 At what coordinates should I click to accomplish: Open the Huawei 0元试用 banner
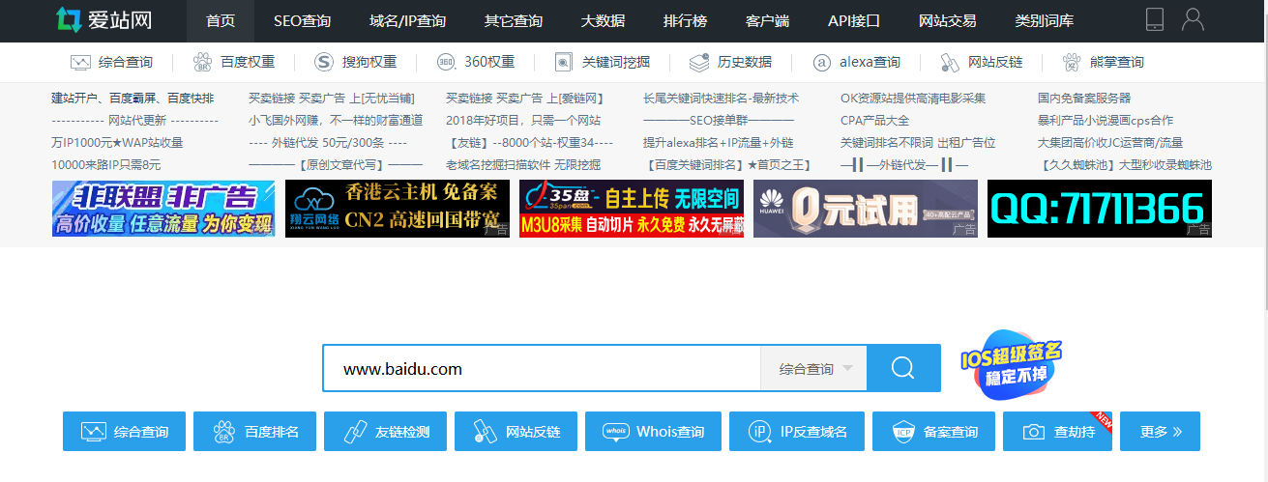point(866,209)
